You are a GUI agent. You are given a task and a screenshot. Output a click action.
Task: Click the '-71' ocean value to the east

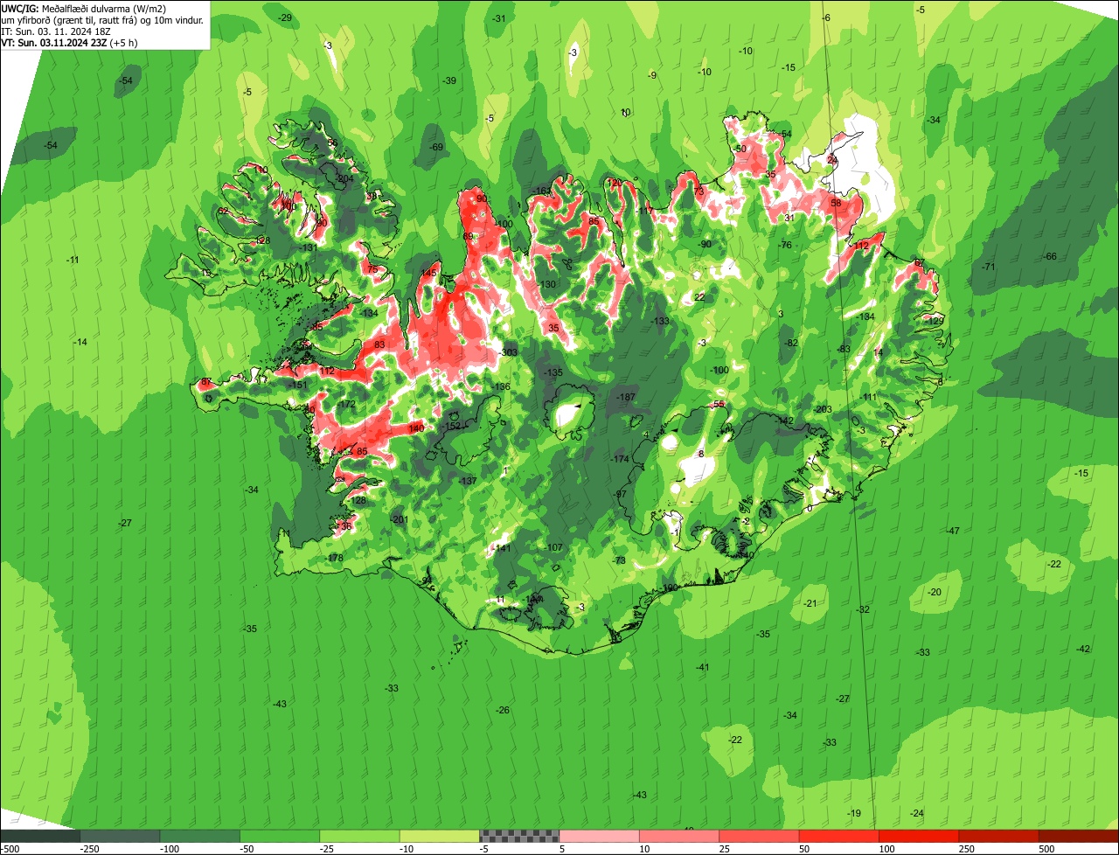coord(989,267)
